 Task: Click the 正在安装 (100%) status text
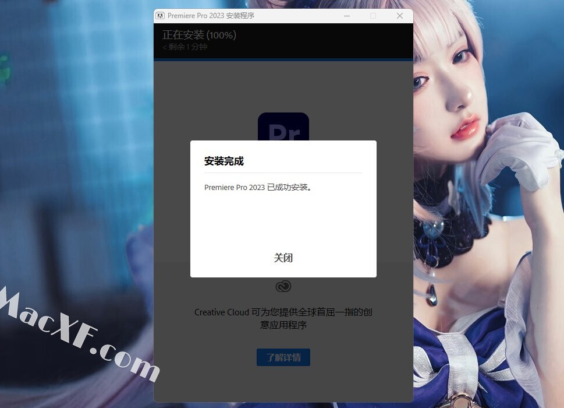point(199,35)
